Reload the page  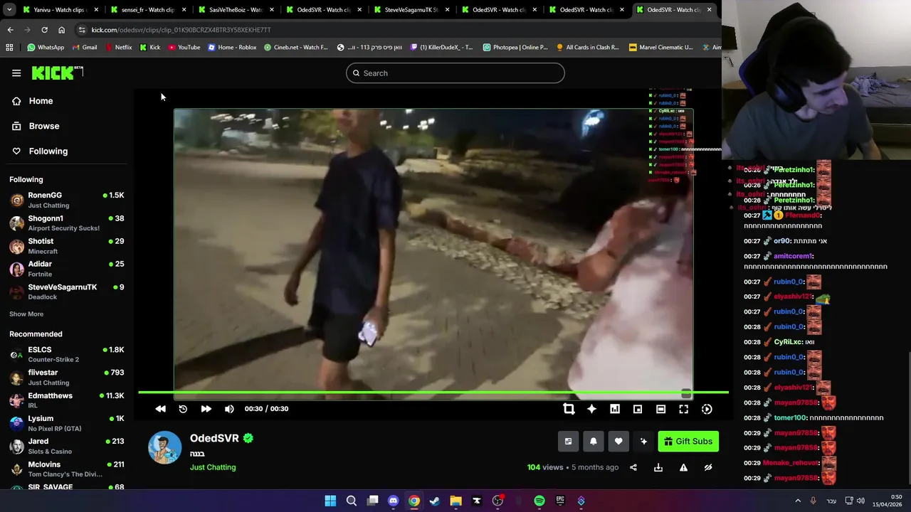(44, 30)
